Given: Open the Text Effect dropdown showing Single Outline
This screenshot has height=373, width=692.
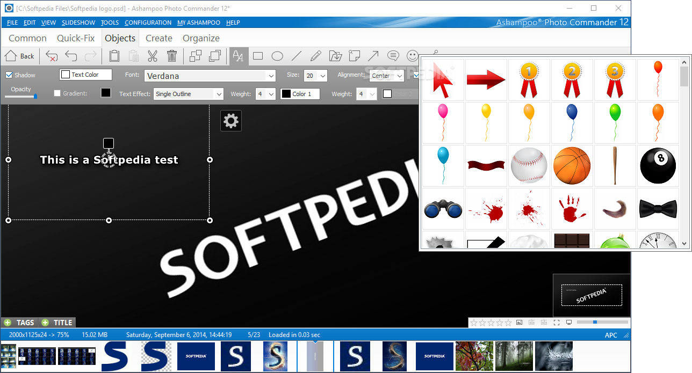Looking at the screenshot, I should pyautogui.click(x=188, y=94).
